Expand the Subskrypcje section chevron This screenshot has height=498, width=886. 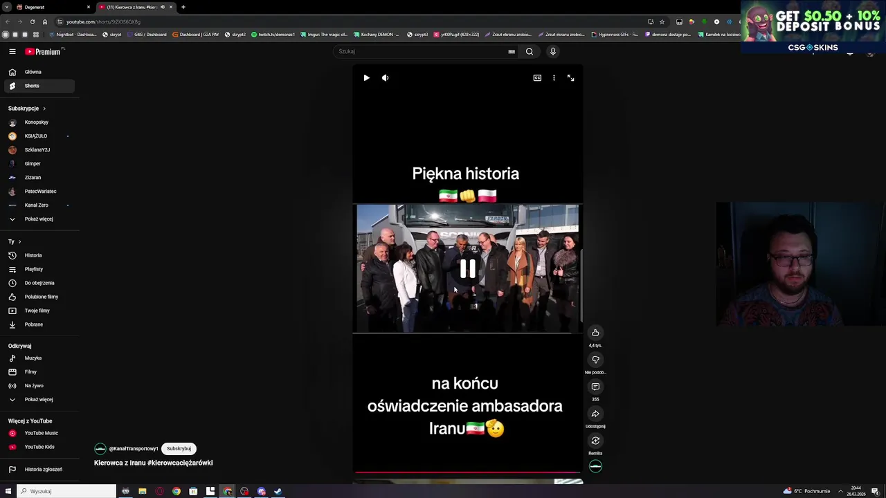(44, 109)
